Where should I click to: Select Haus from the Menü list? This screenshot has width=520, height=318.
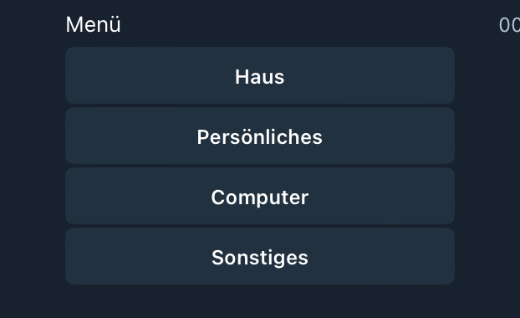click(x=260, y=75)
